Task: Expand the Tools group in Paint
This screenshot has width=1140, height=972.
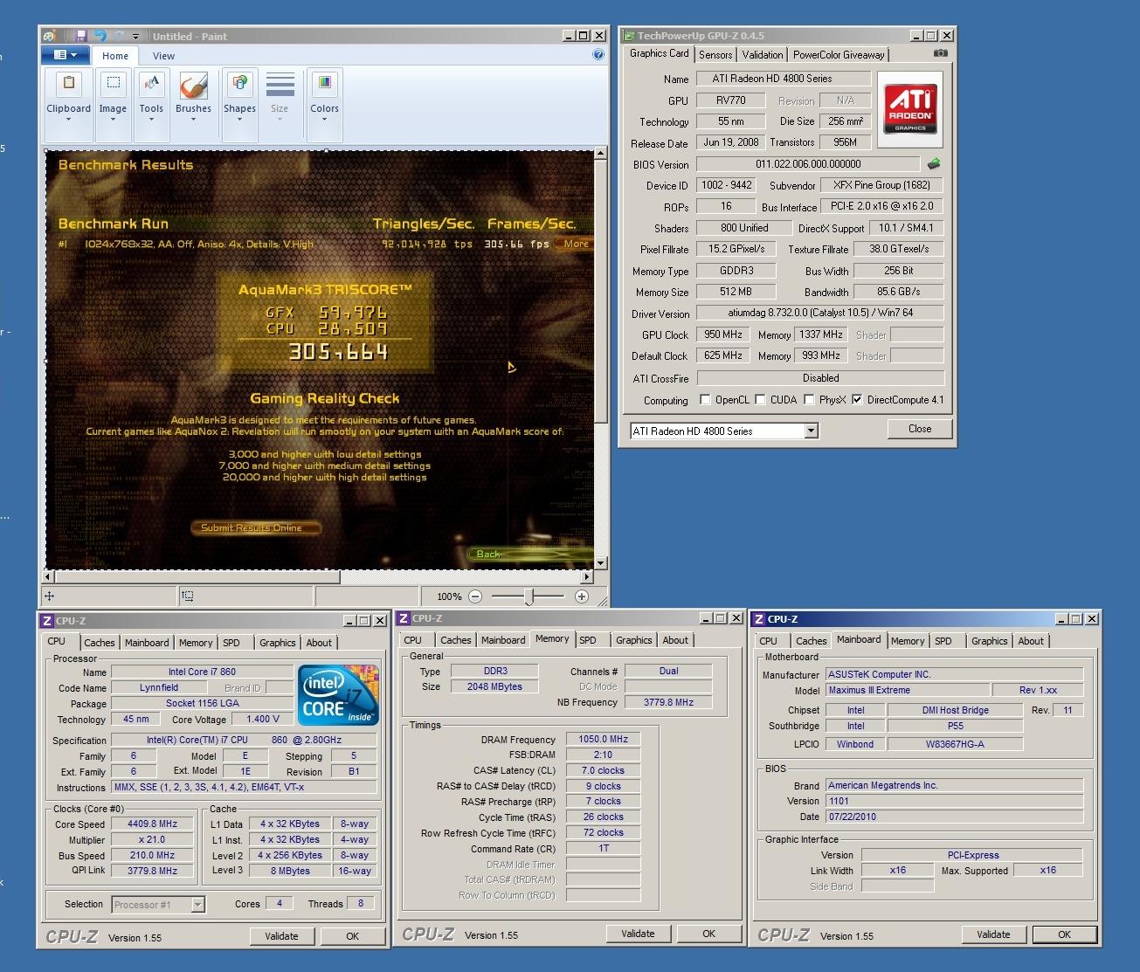Action: (151, 103)
